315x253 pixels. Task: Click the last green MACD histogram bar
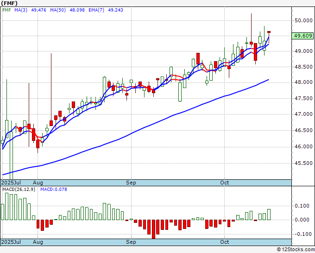pos(269,215)
